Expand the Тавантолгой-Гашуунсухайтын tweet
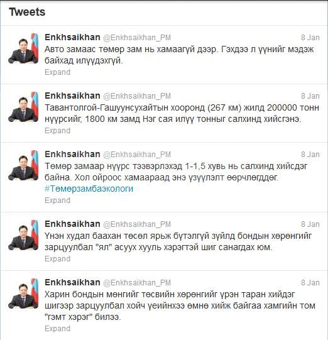The width and height of the screenshot is (328, 340). (57, 131)
